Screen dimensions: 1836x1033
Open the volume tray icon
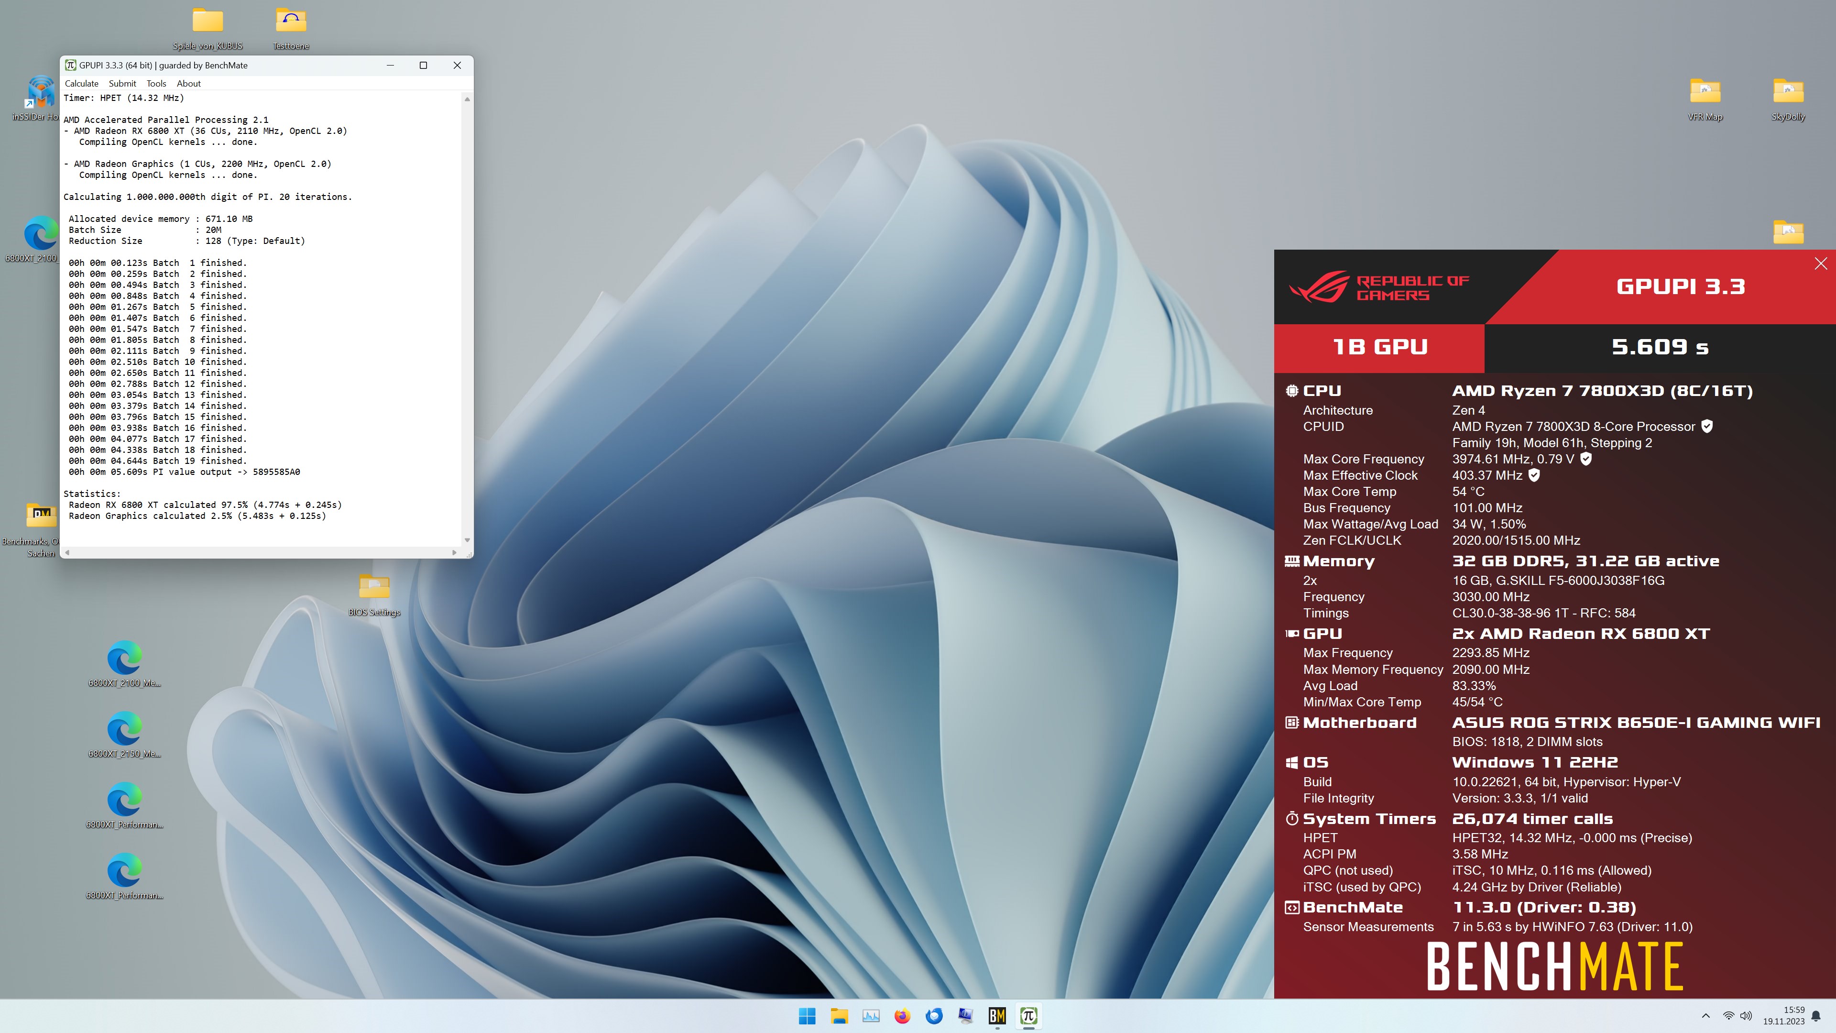point(1746,1016)
